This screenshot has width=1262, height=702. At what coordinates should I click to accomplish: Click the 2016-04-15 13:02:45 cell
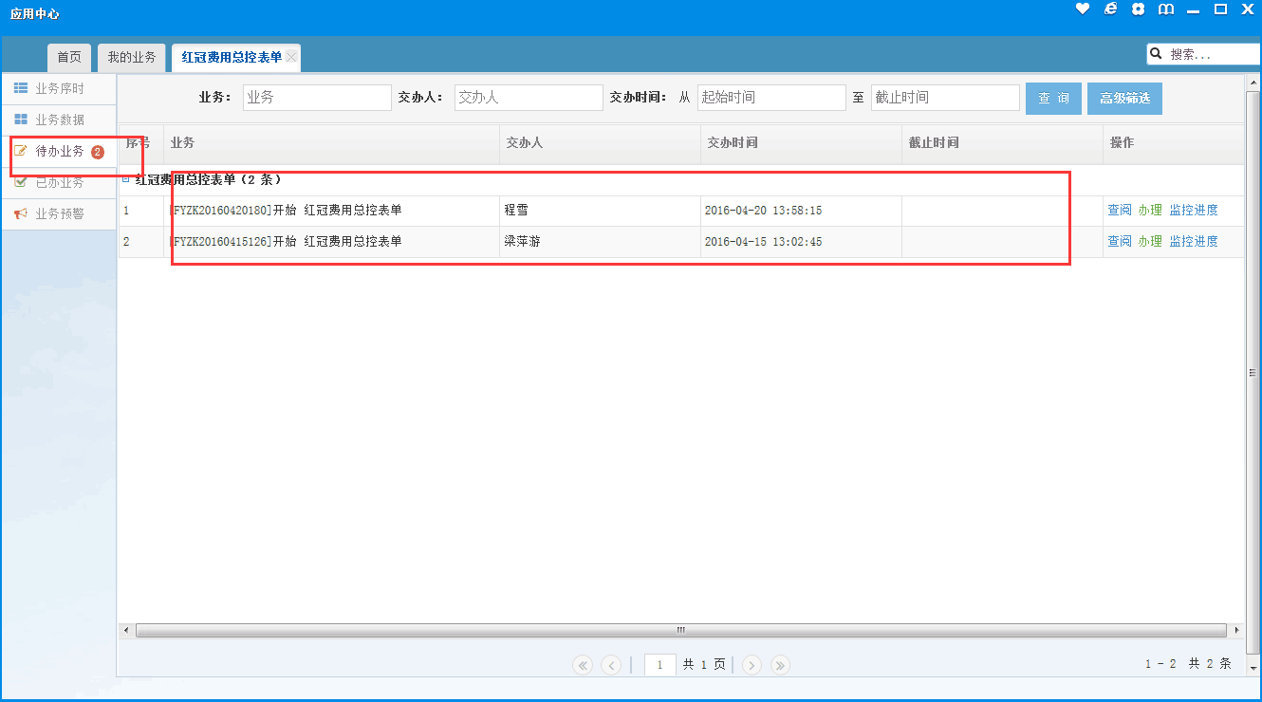[801, 242]
